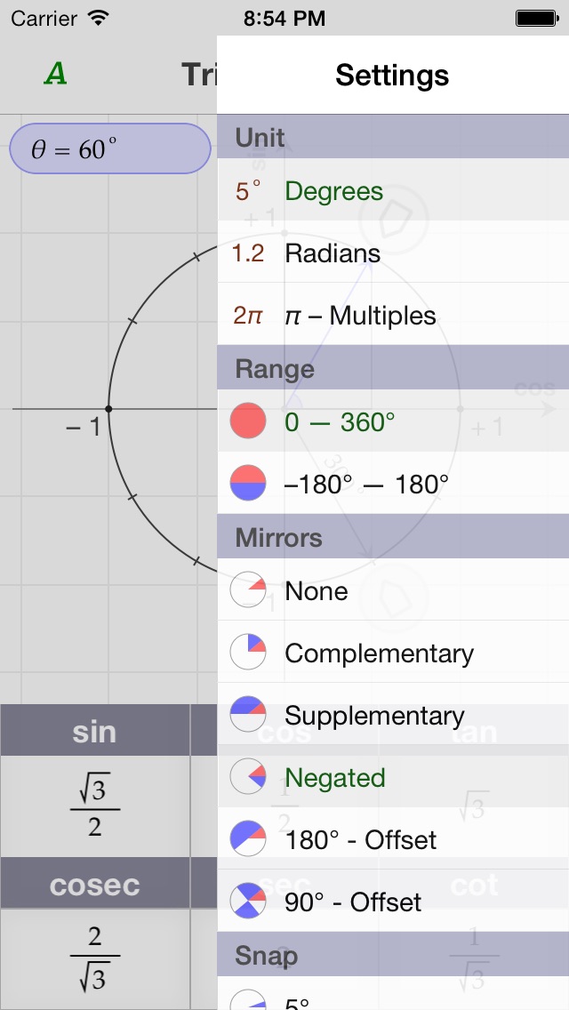Click the half red-blue circle beside –180° — 180°
This screenshot has width=569, height=1010.
click(247, 483)
